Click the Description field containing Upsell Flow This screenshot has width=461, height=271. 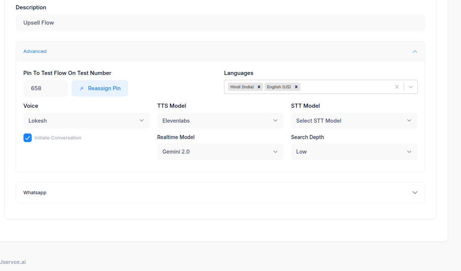[x=220, y=23]
